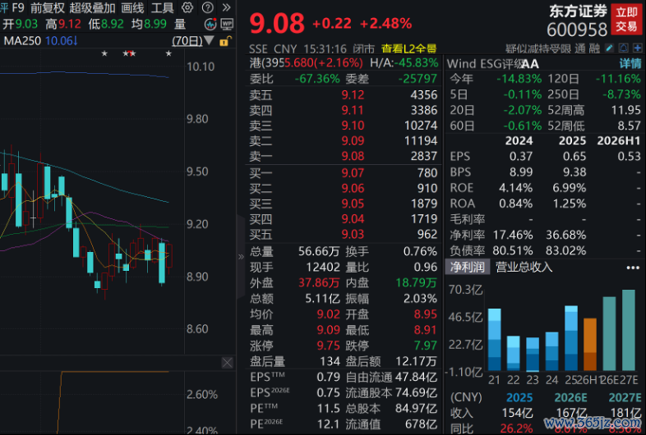This screenshot has height=435, width=646.
Task: Click the pencil edit note icon
Action: (609, 48)
